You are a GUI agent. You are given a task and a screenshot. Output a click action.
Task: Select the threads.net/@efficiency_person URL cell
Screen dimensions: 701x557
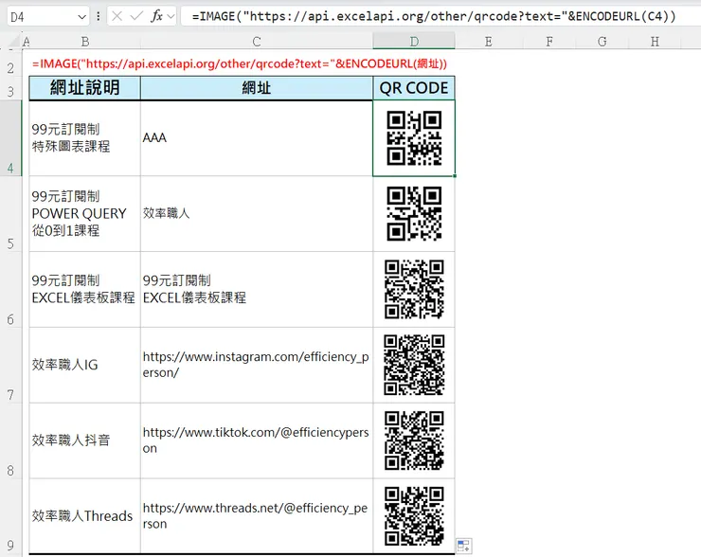pos(257,516)
